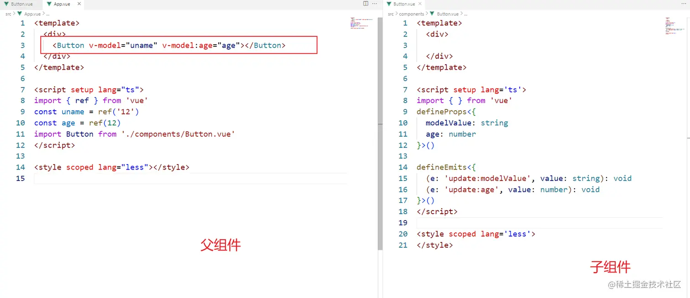Click 'v-model:age="age"' attribute in App.vue

coord(201,45)
